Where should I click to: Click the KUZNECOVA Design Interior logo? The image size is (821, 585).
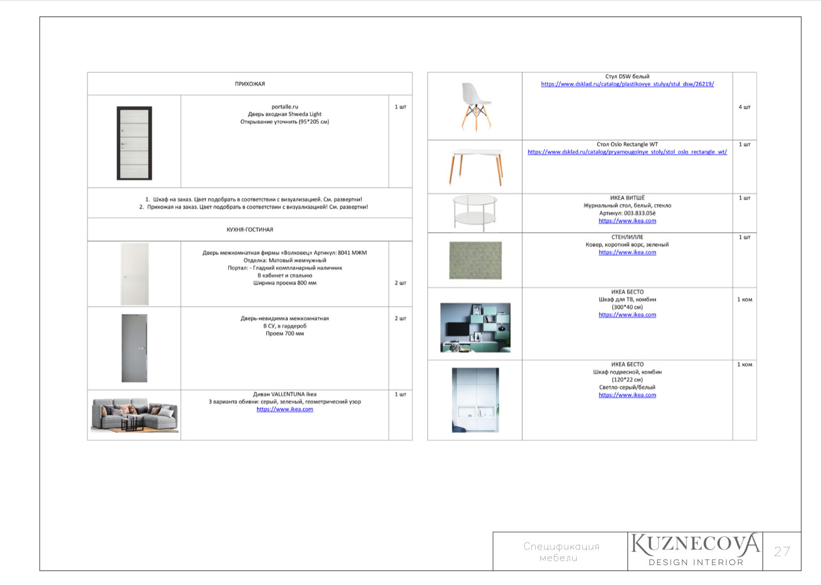click(x=696, y=550)
